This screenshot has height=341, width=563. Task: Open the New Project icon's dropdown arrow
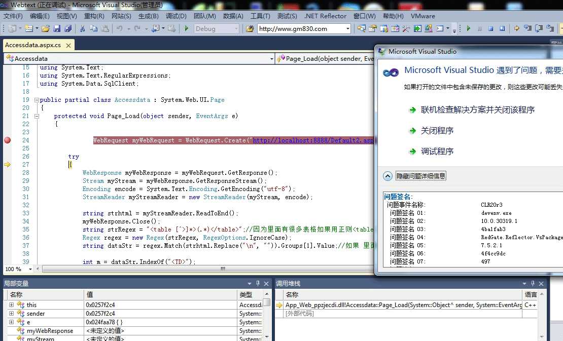[x=20, y=29]
